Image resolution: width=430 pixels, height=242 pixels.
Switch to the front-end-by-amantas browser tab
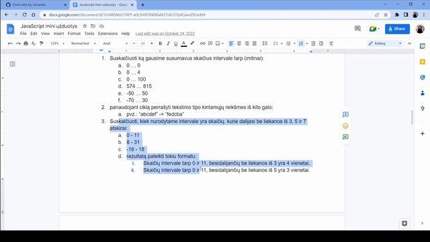[x=36, y=5]
